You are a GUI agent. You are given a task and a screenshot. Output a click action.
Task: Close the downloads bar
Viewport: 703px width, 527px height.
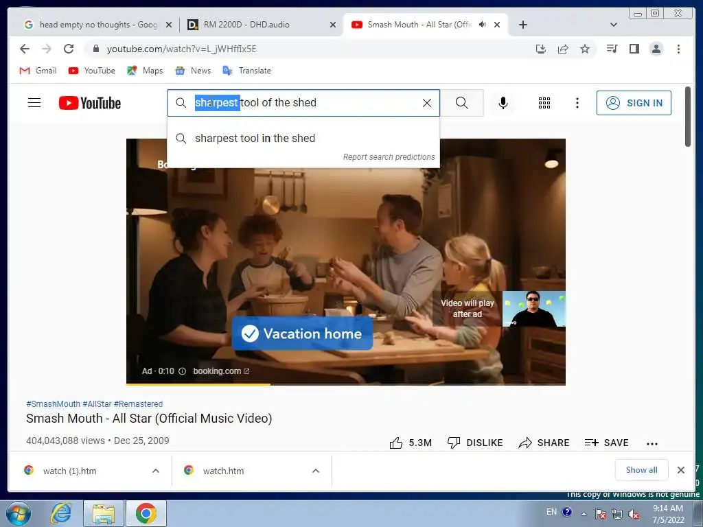pos(680,470)
